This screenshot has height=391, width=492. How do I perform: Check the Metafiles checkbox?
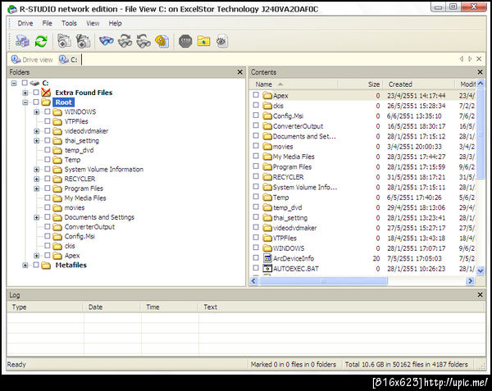point(36,266)
